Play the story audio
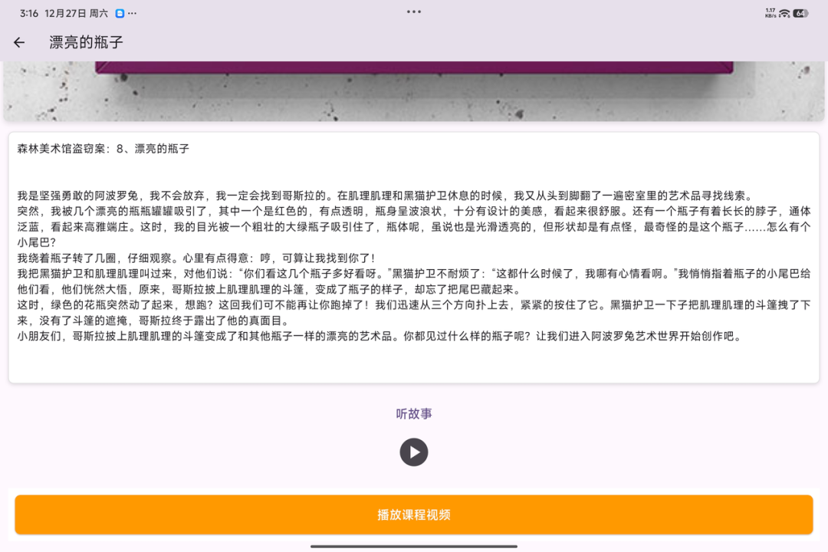This screenshot has width=828, height=552. pos(413,452)
